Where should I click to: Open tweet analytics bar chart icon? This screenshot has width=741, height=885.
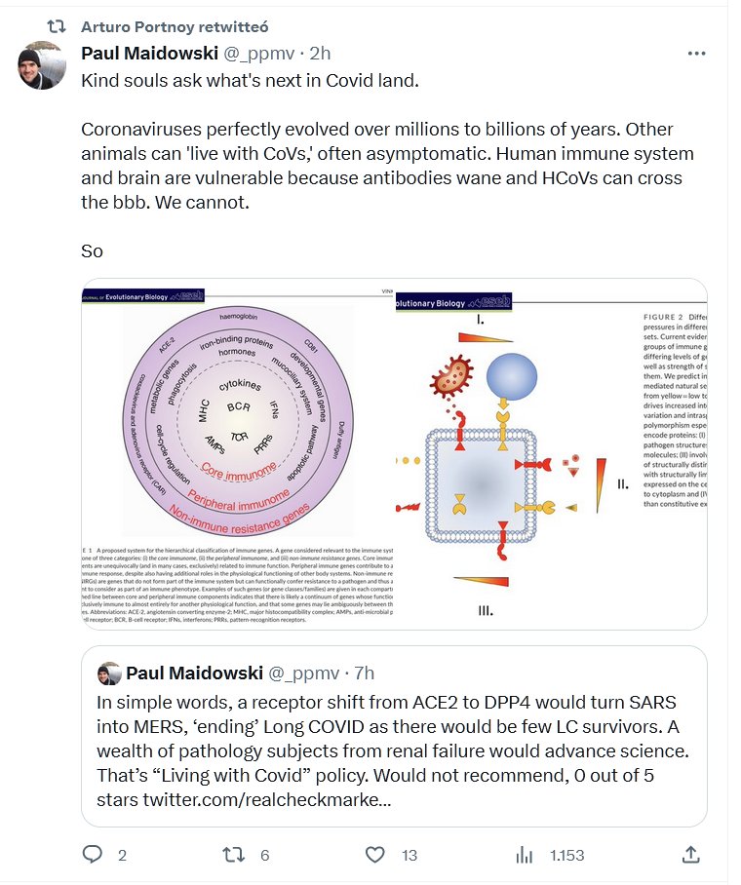[x=524, y=855]
